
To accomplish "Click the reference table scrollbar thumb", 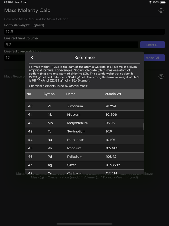I will [143, 127].
